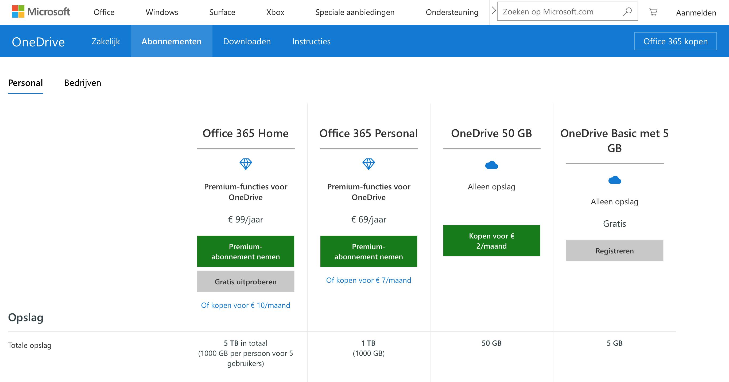This screenshot has height=382, width=729.
Task: Switch to the Bedrijven tab
Action: click(82, 83)
